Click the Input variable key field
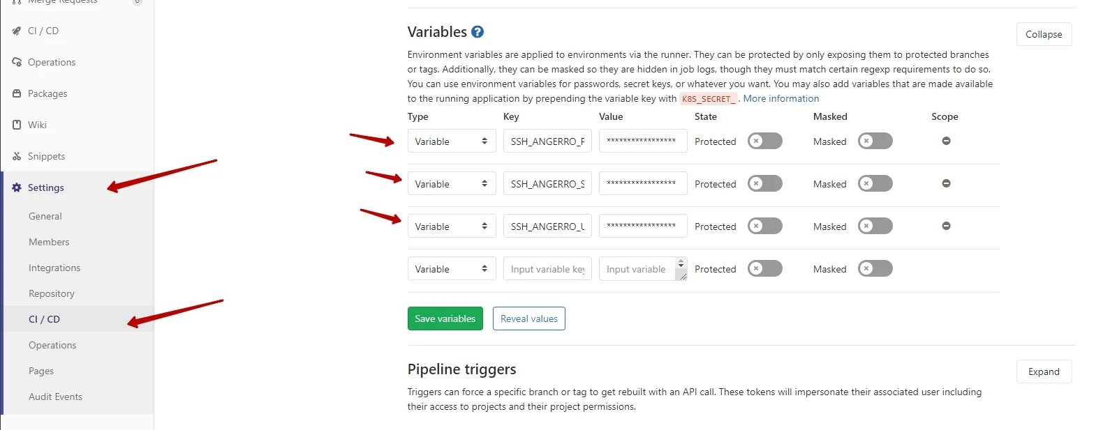This screenshot has width=1110, height=430. click(547, 268)
